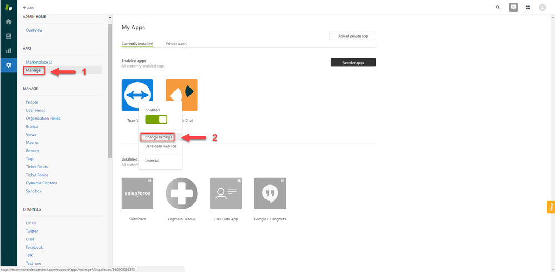Open the Tags link
This screenshot has height=272, width=555.
click(30, 159)
